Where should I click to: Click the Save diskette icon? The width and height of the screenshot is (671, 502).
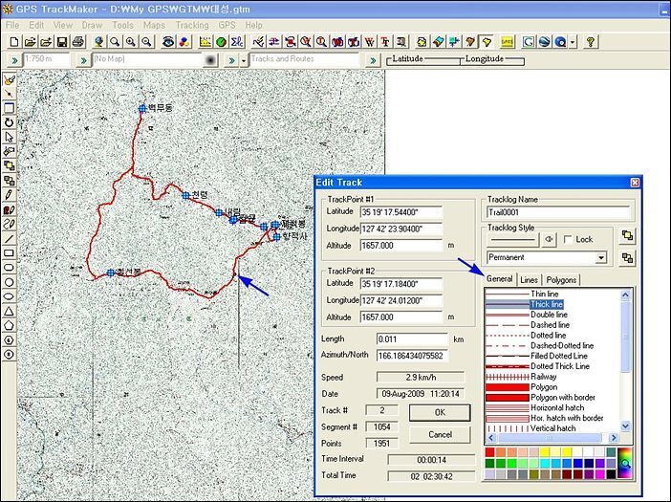coord(62,42)
